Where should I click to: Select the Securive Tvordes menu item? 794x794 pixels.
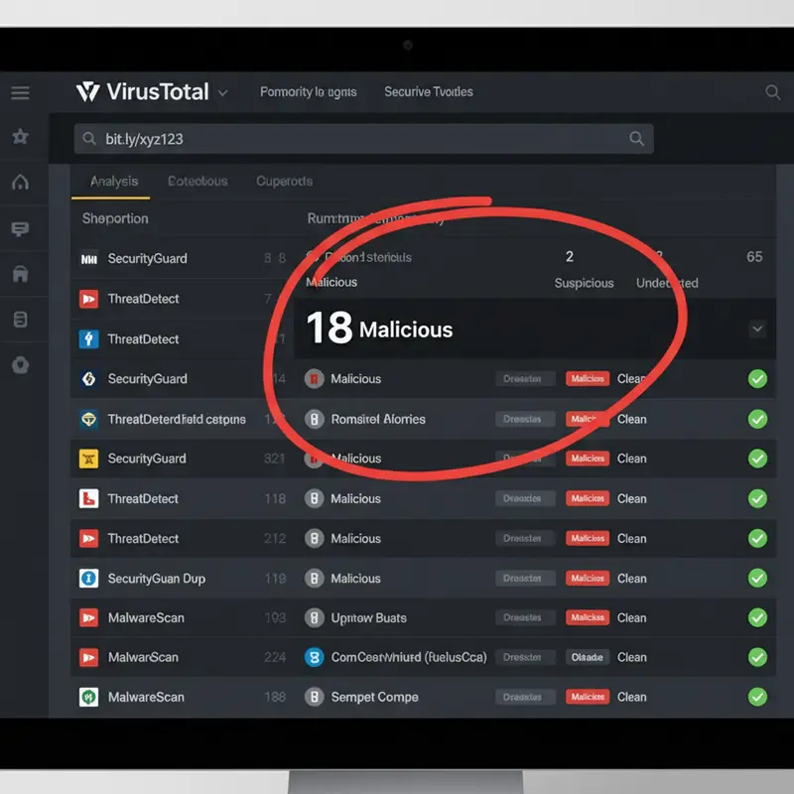(429, 91)
